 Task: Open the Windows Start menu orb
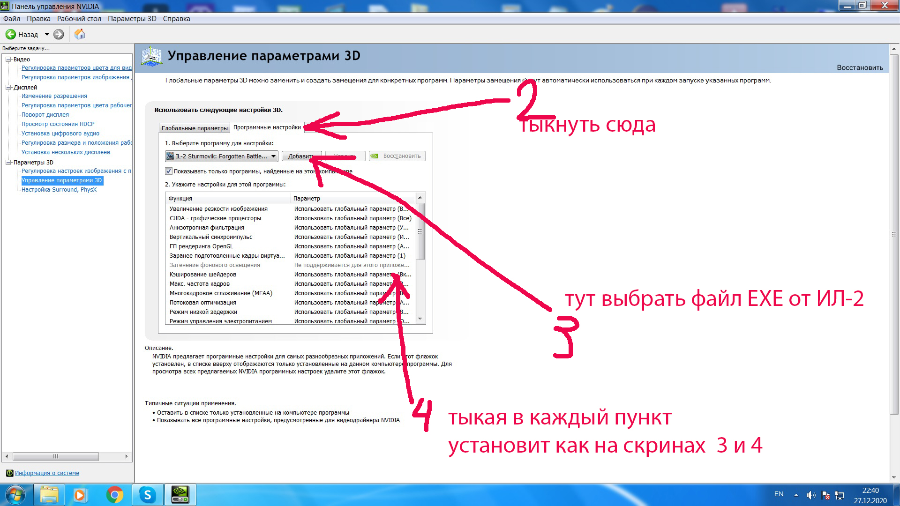15,495
